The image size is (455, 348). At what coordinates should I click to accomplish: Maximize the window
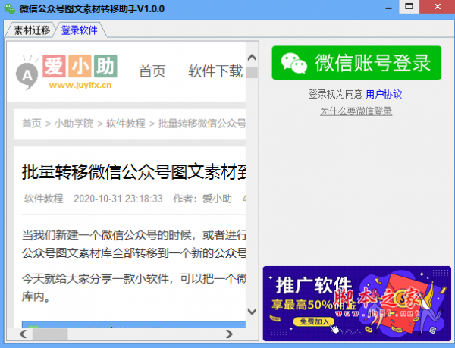click(409, 7)
